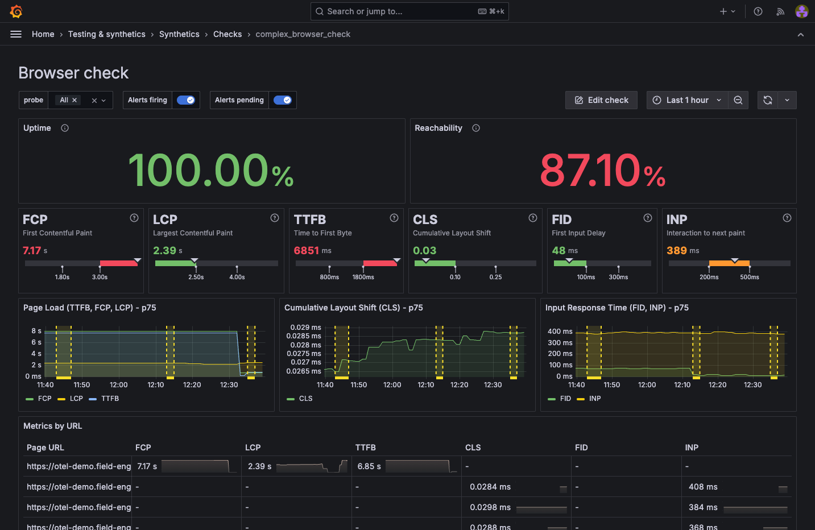Follow the first otel-demo page URL link
815x530 pixels.
(x=78, y=466)
